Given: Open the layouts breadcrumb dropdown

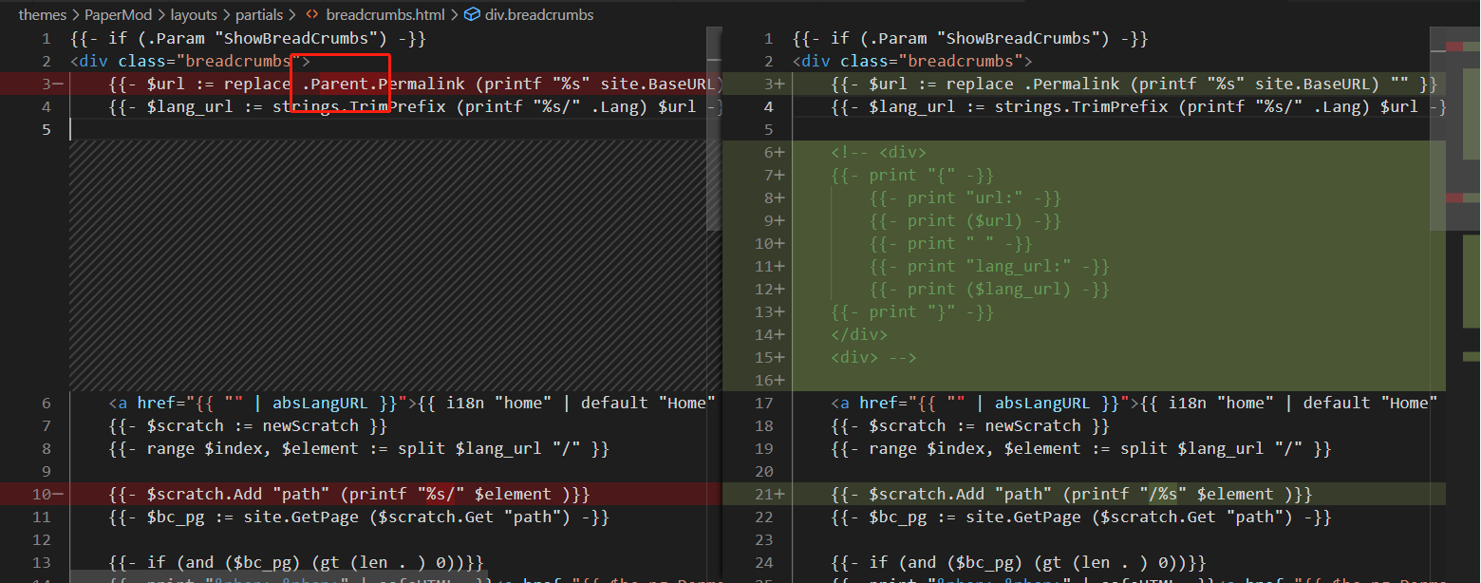Looking at the screenshot, I should [x=194, y=14].
